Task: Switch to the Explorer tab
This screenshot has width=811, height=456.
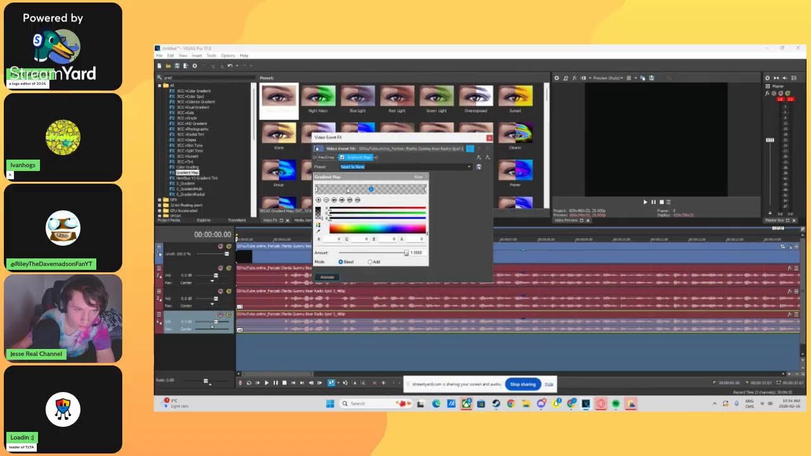Action: (x=203, y=220)
